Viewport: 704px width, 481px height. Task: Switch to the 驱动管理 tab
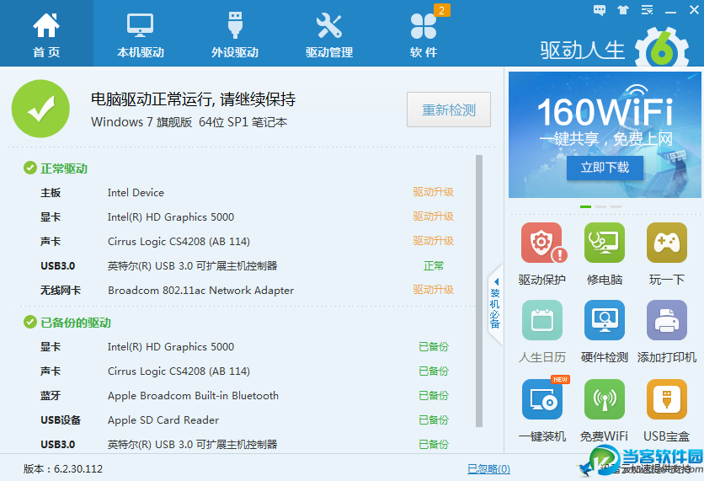click(x=328, y=34)
